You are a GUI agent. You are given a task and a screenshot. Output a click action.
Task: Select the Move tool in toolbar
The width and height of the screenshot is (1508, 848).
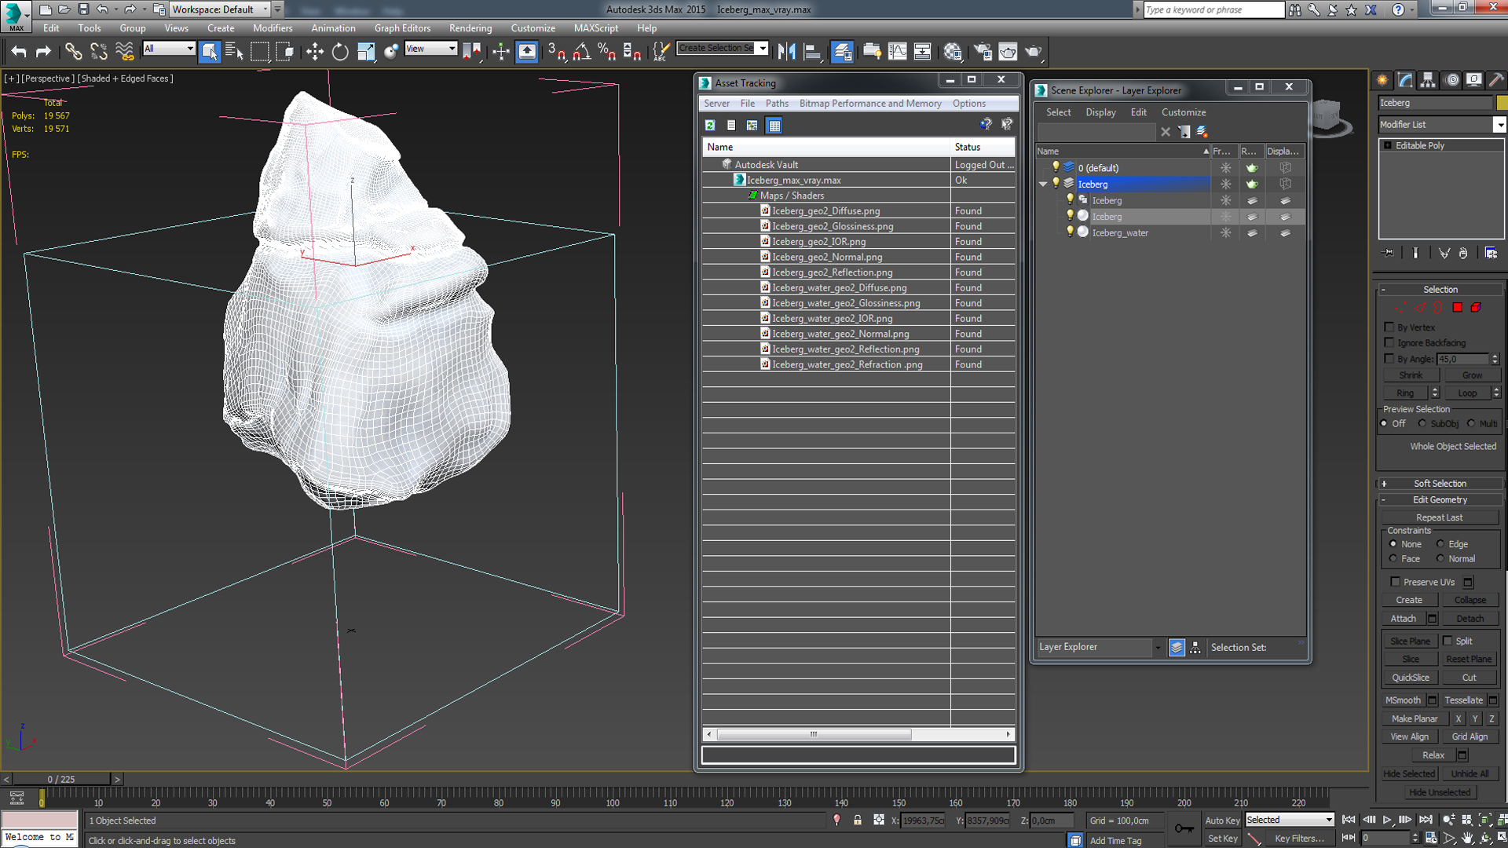(314, 52)
